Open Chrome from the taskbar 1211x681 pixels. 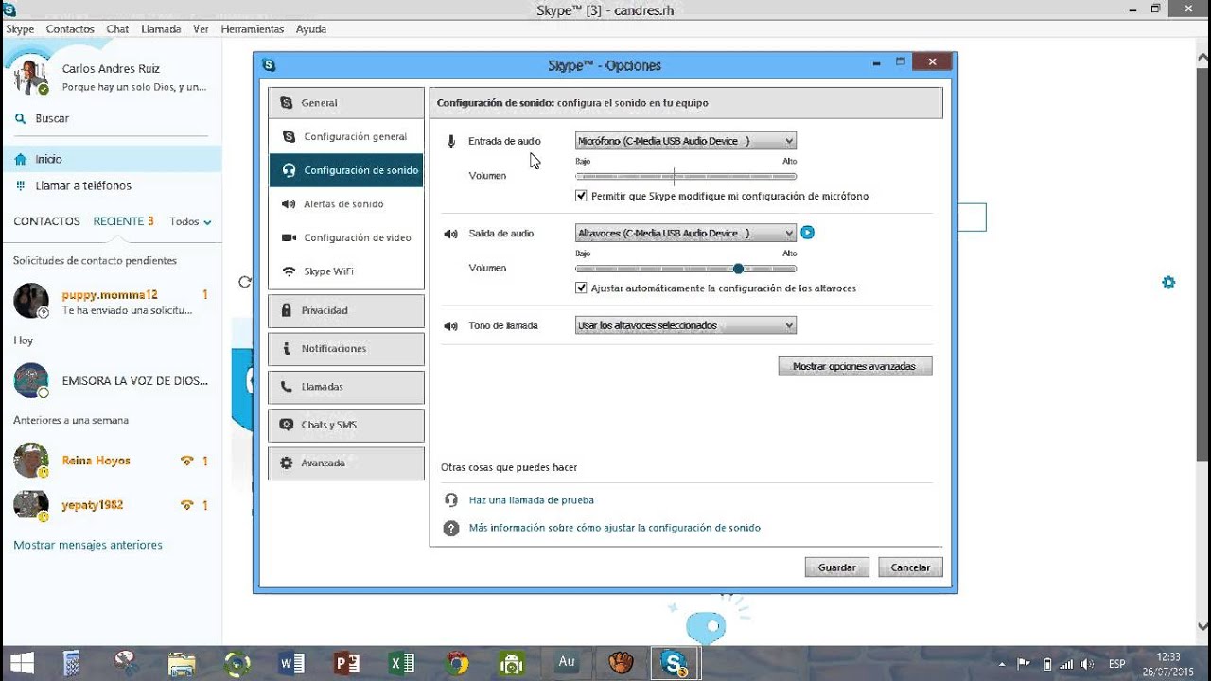457,663
